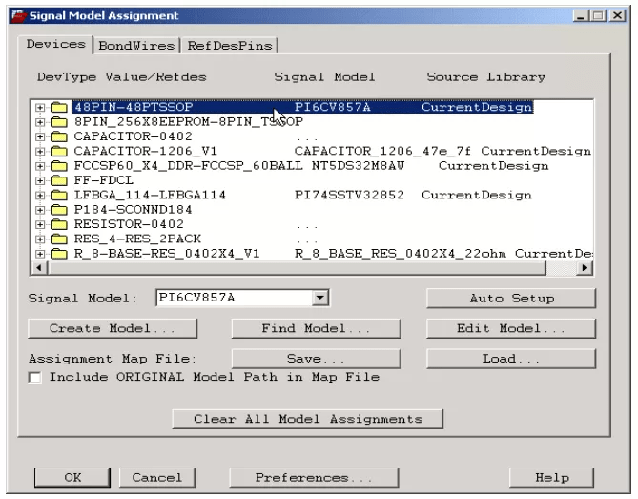Screen dimensions: 638x499
Task: Click the folder icon for CAPACITOR-0402
Action: (59, 136)
